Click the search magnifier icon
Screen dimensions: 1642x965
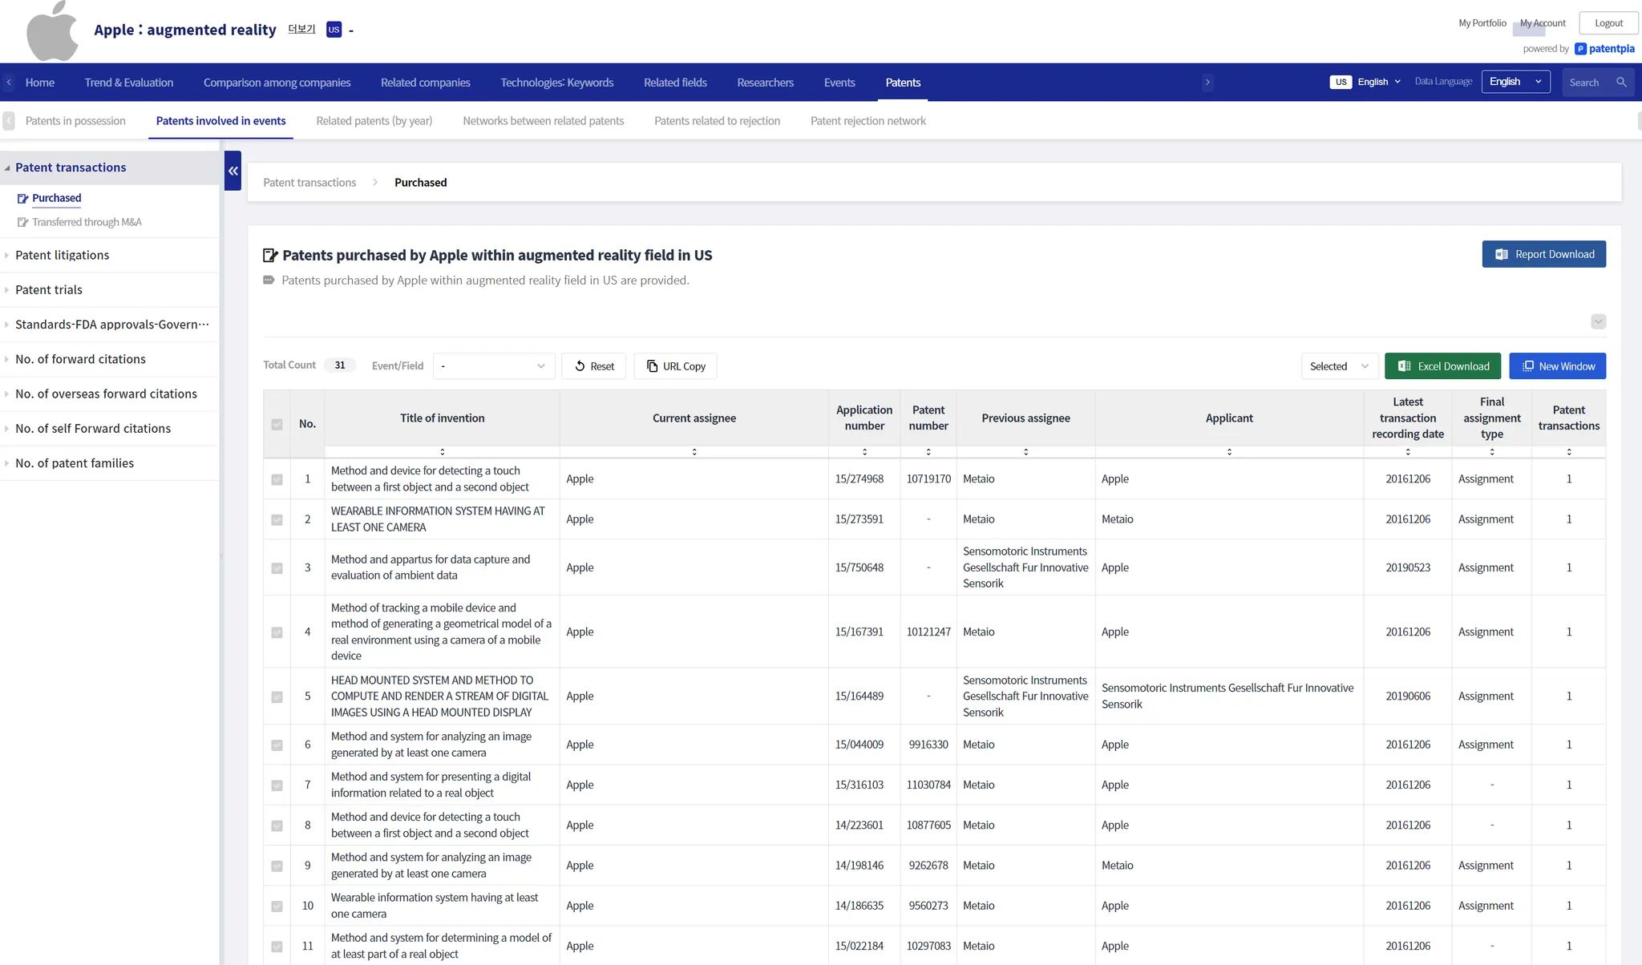pos(1621,83)
